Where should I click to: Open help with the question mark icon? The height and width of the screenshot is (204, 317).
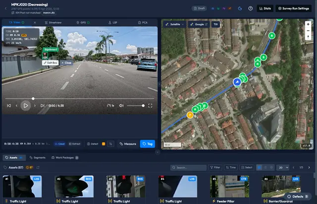[x=251, y=8]
